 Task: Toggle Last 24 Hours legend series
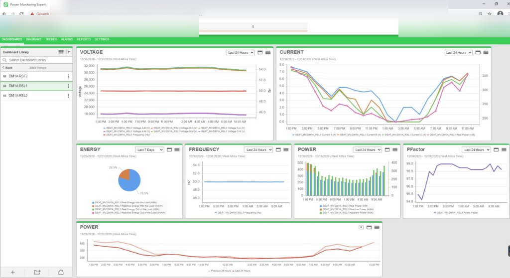click(241, 271)
